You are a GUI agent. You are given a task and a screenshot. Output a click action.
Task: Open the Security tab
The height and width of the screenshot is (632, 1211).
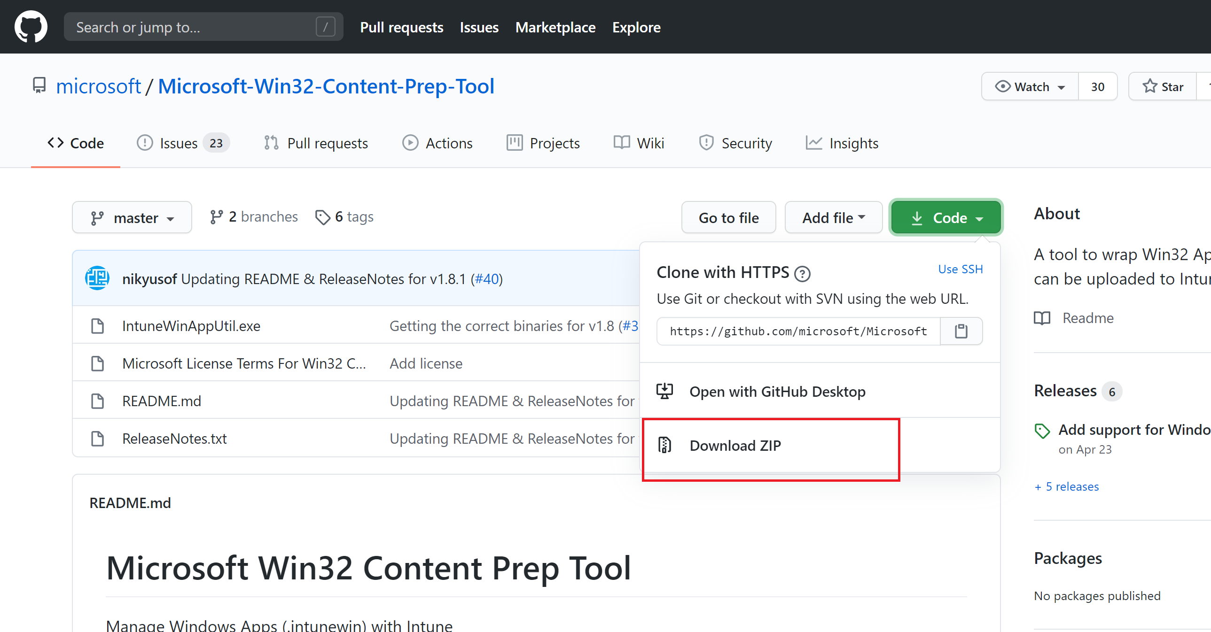735,143
